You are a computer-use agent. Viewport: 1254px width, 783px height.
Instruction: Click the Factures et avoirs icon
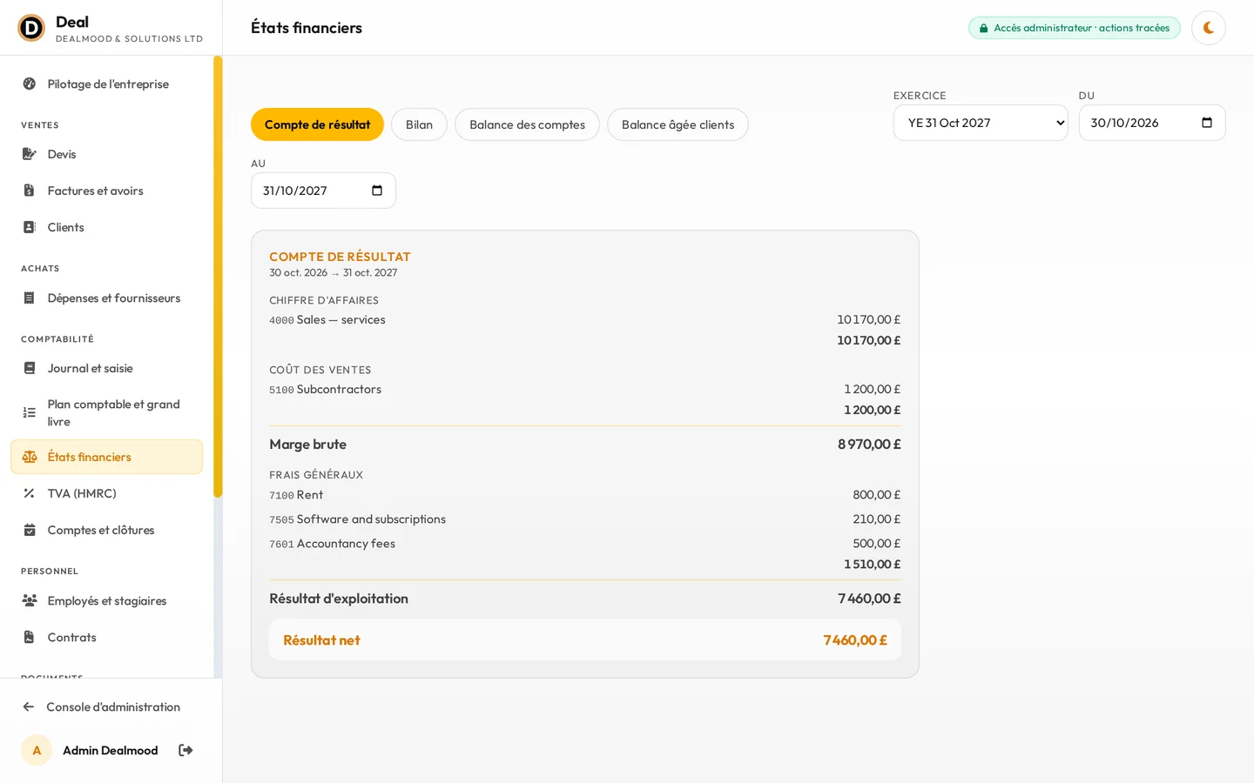tap(30, 191)
